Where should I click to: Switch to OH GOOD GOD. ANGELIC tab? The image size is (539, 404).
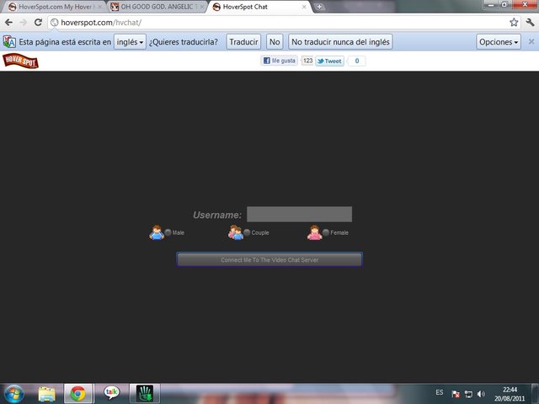(x=157, y=7)
